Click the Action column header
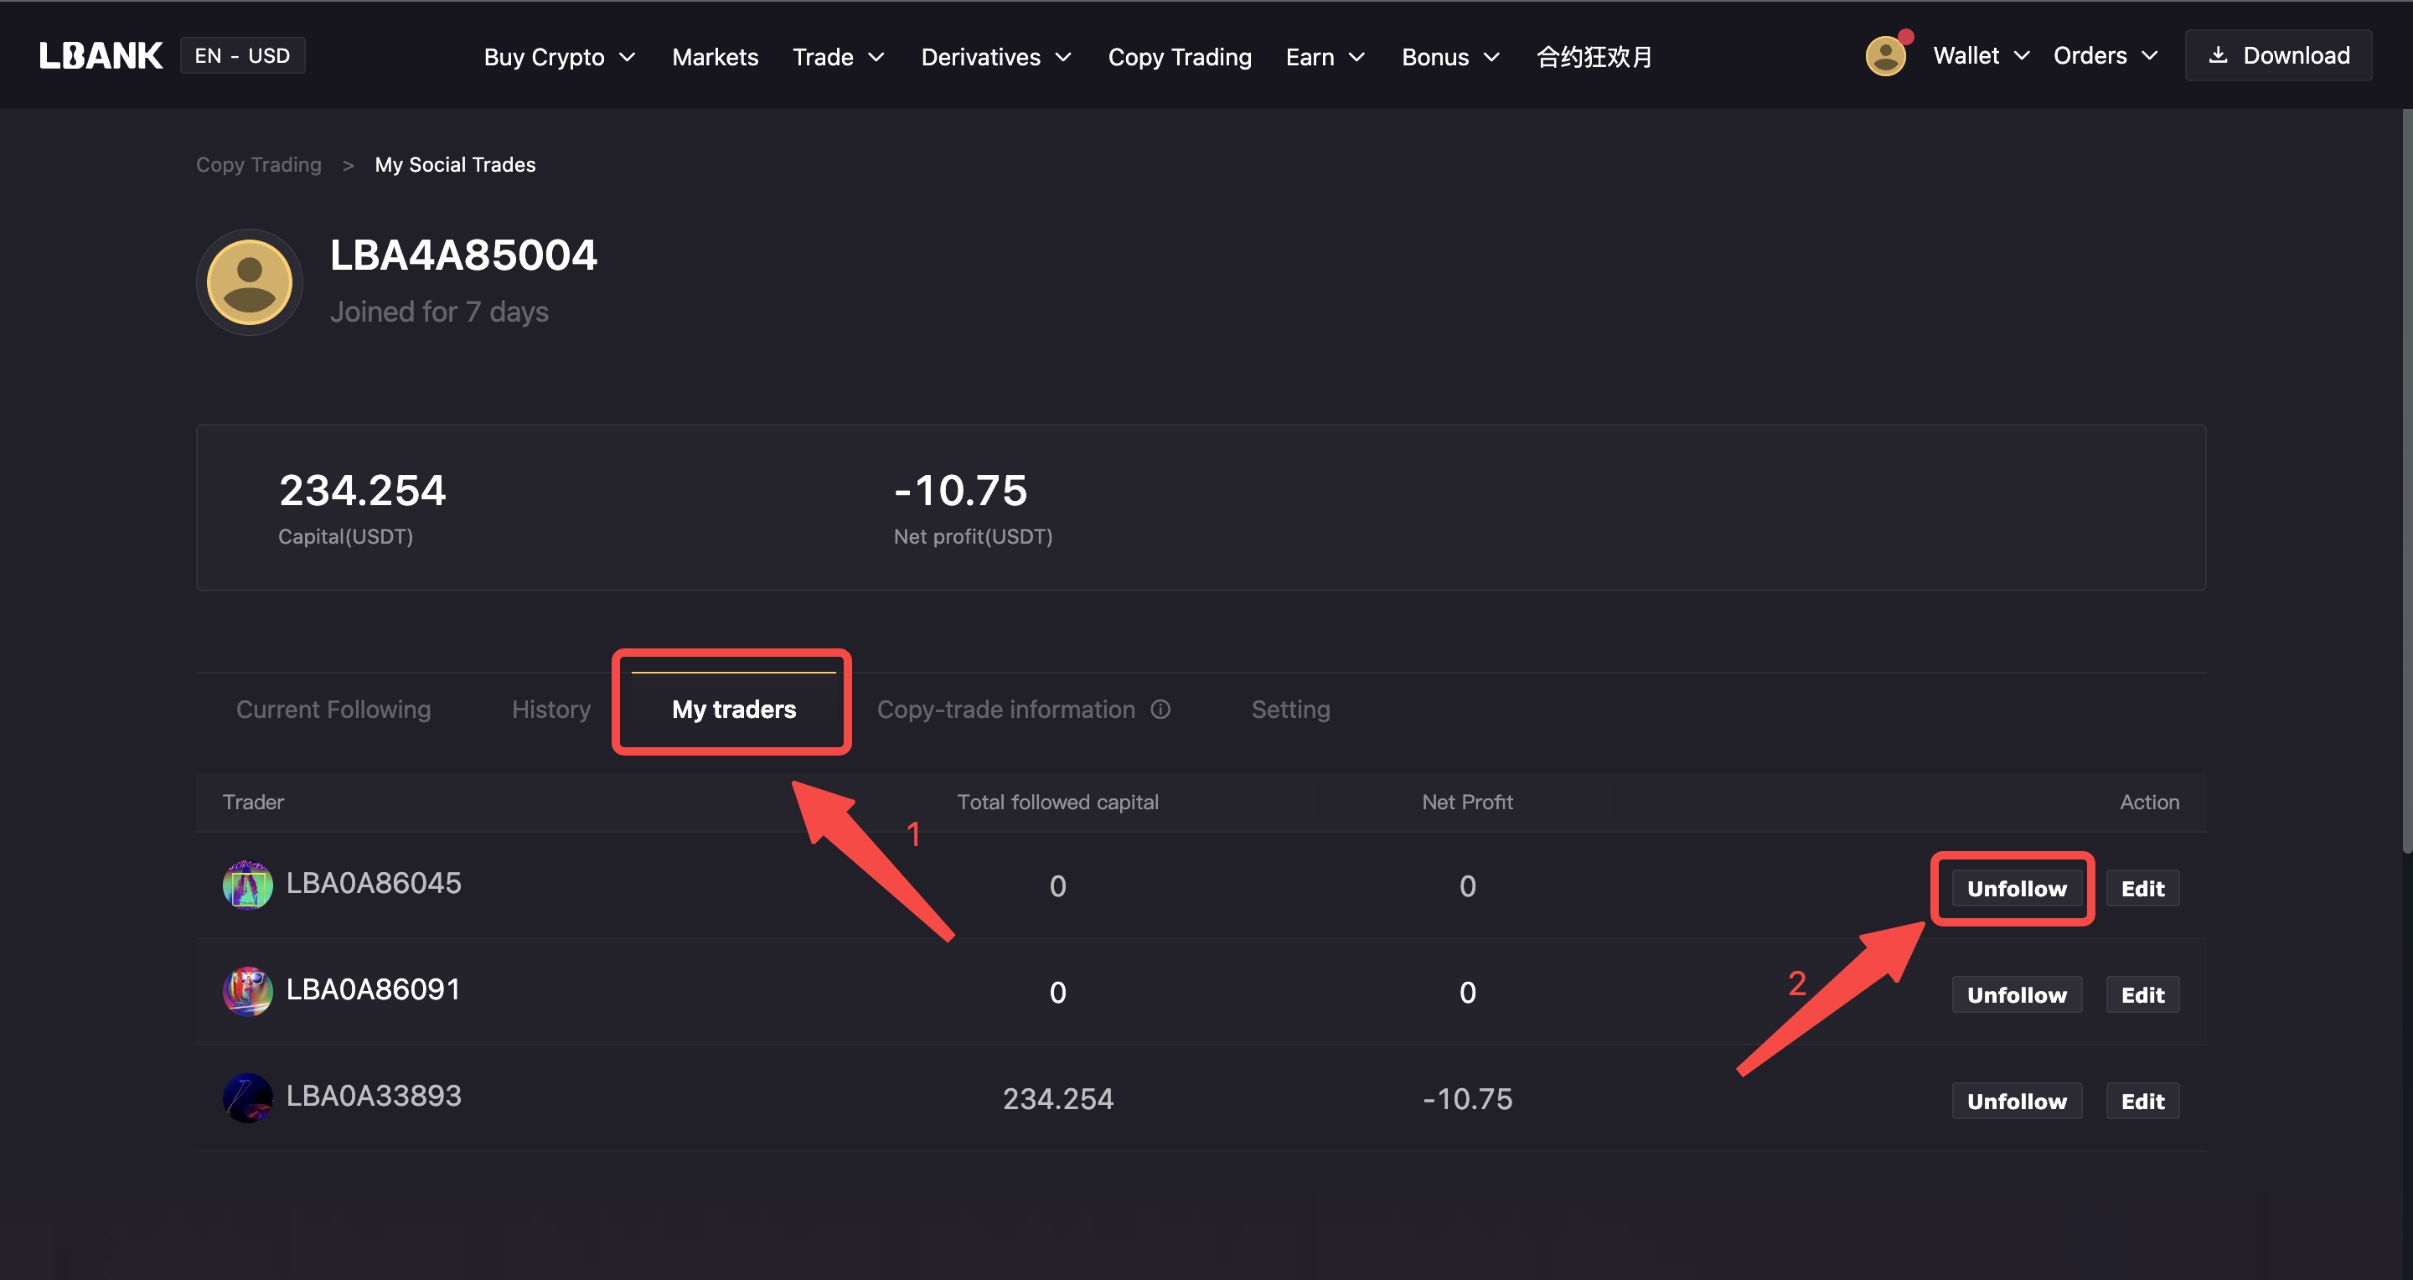Screen dimensions: 2413x1280 click(x=2150, y=803)
